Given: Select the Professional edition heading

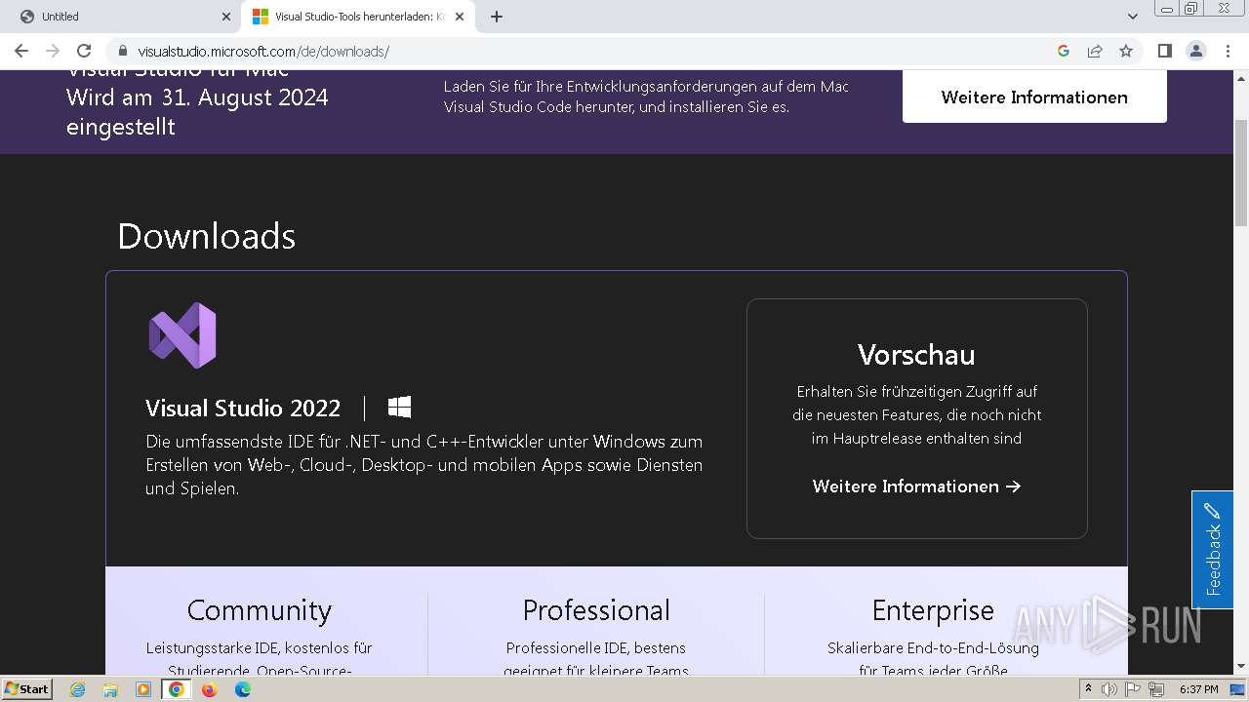Looking at the screenshot, I should (x=596, y=610).
